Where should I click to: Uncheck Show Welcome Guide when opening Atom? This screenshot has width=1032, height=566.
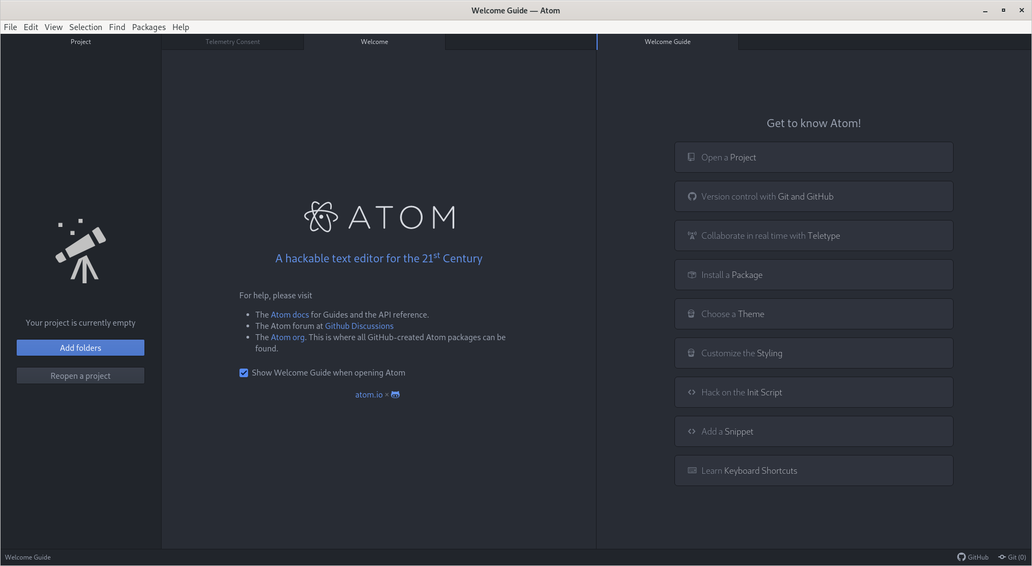[x=244, y=373]
